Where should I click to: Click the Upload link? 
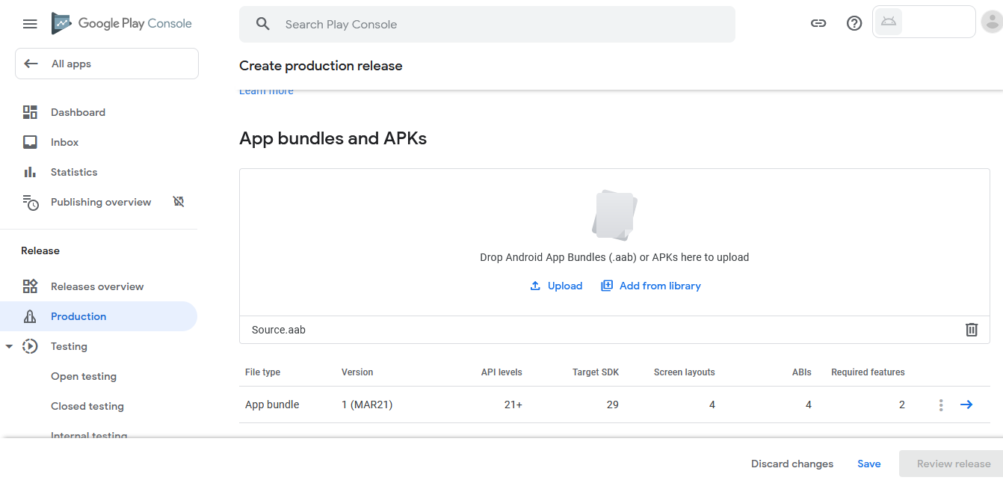556,286
